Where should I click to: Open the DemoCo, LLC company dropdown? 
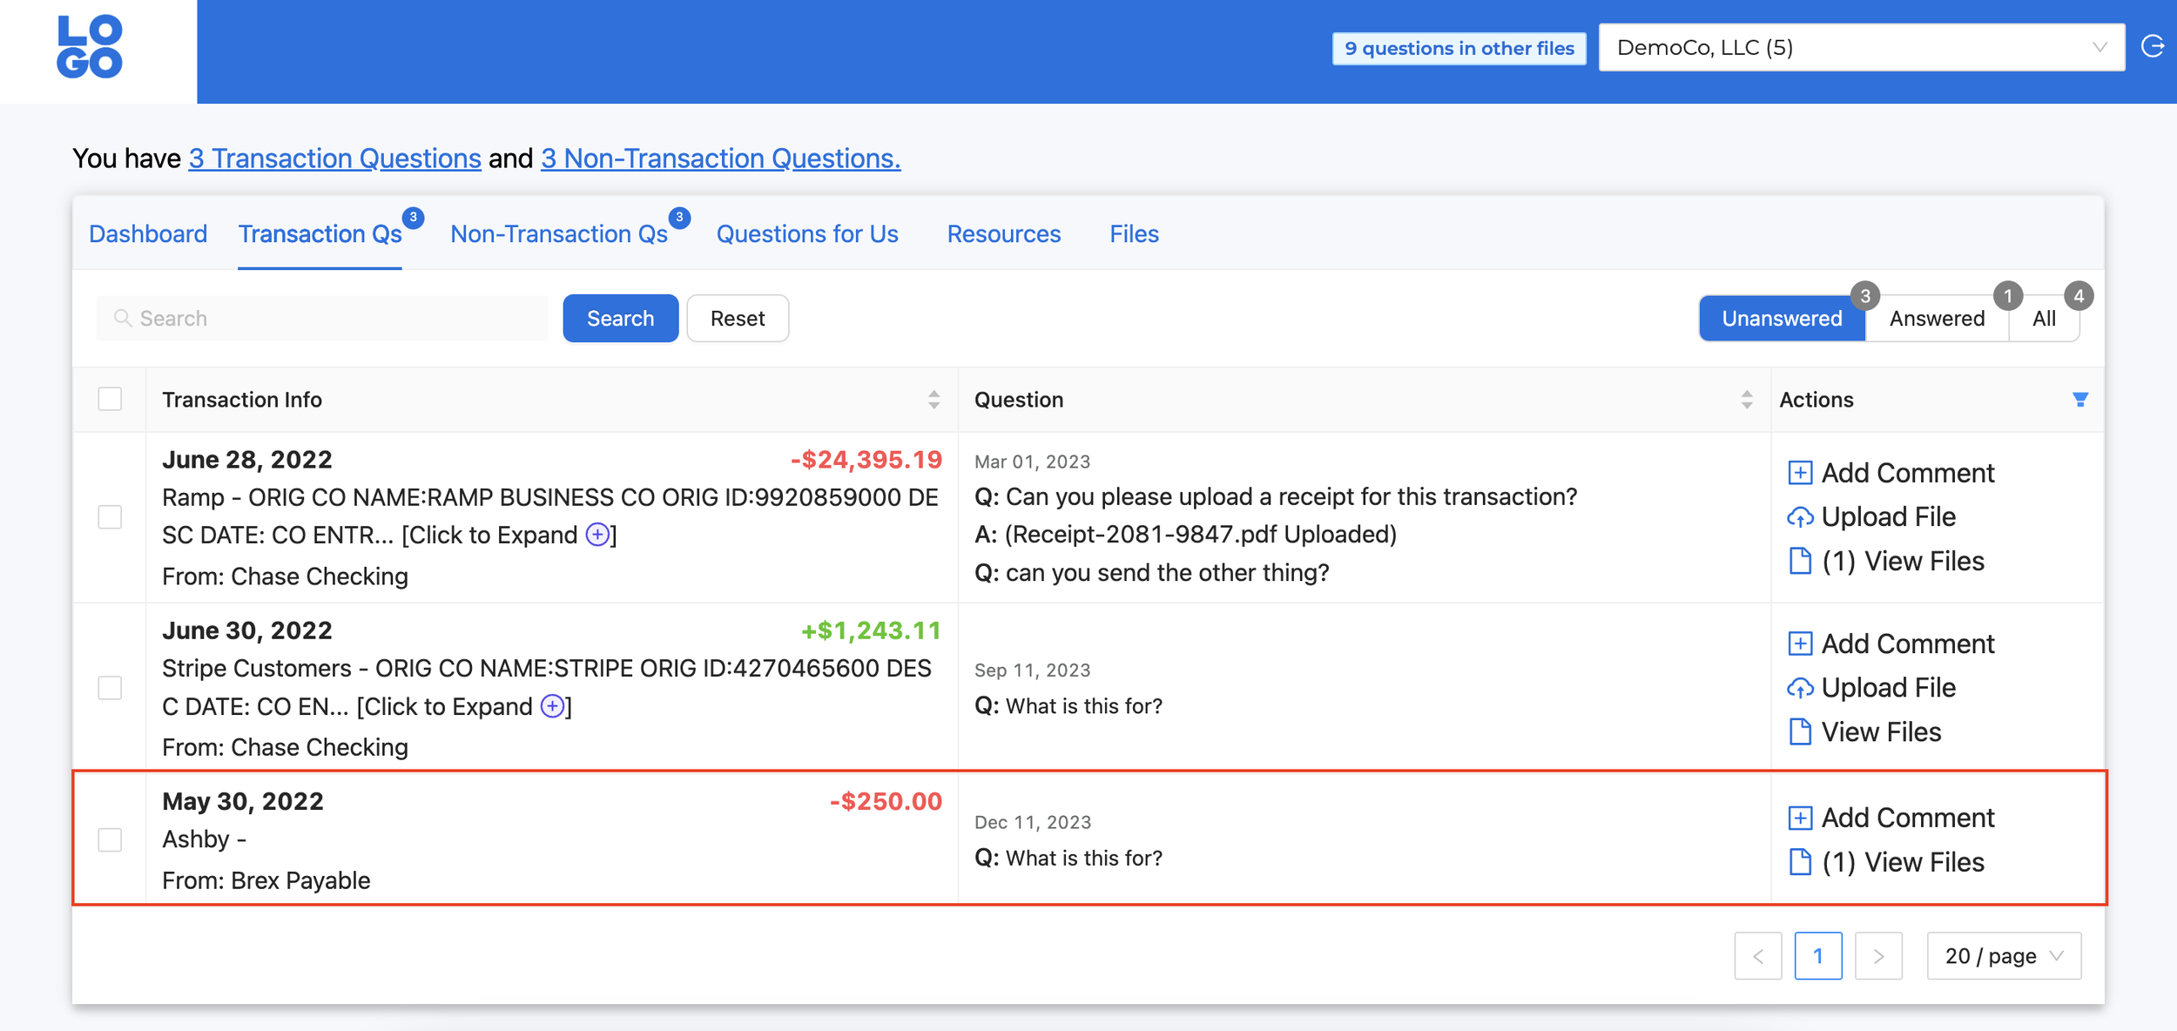pos(1861,48)
